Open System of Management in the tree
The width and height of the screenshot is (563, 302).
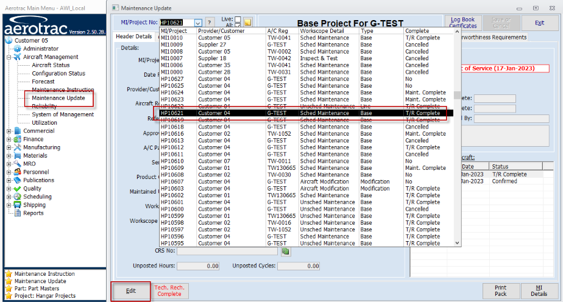[x=63, y=114]
